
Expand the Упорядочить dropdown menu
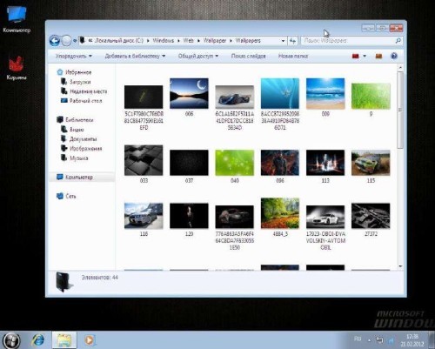pyautogui.click(x=74, y=56)
